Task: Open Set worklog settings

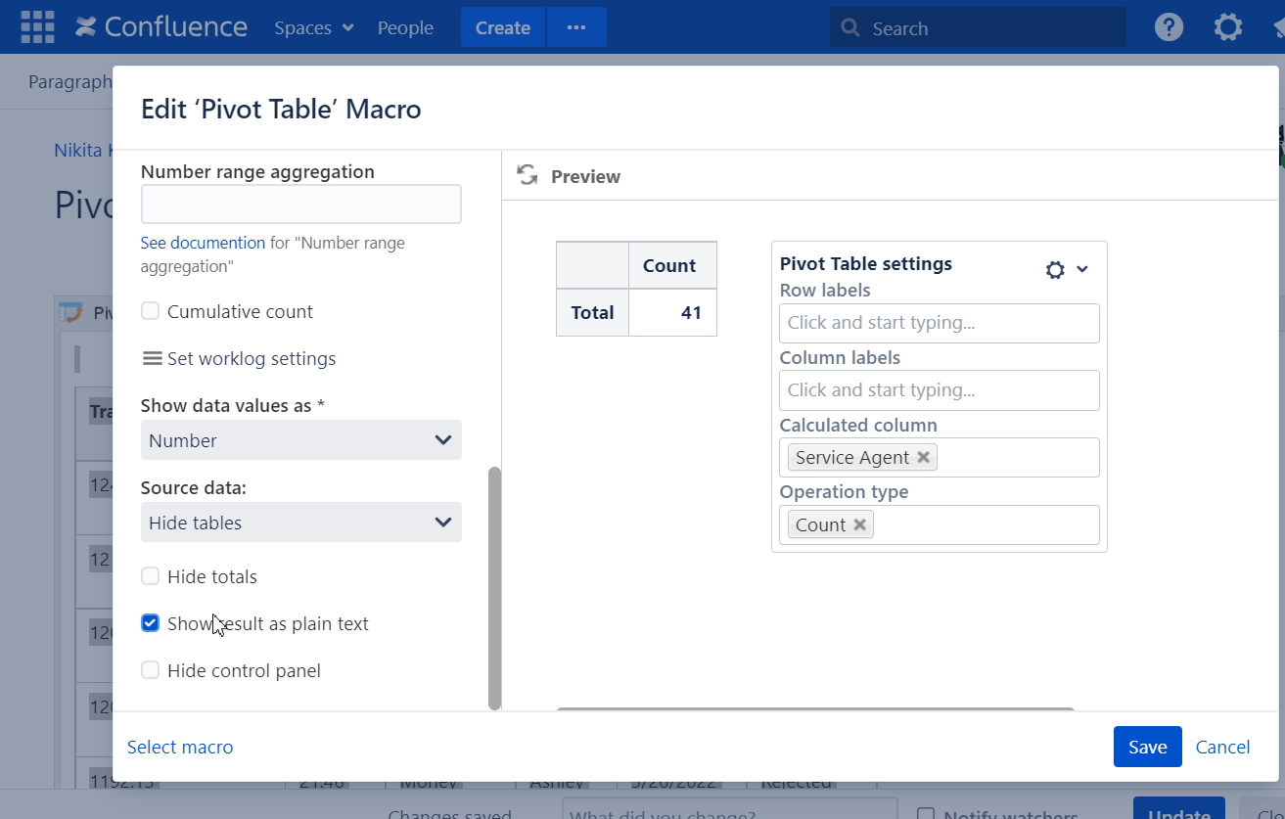Action: coord(238,358)
